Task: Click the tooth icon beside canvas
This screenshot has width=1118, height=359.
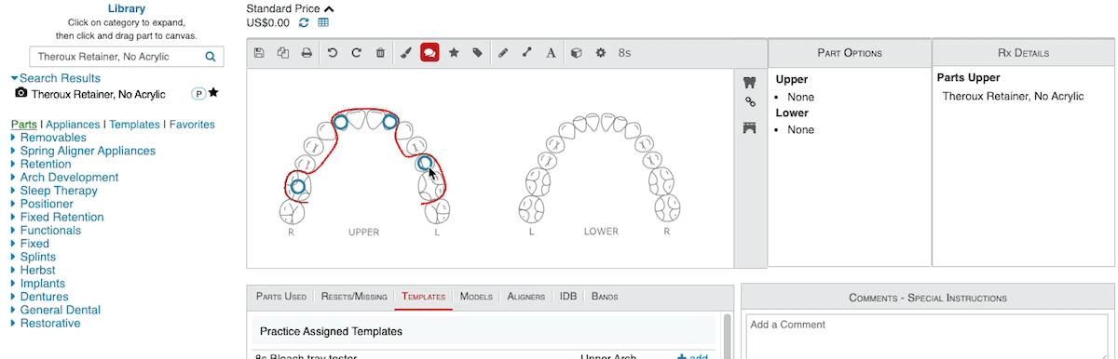Action: pyautogui.click(x=749, y=81)
